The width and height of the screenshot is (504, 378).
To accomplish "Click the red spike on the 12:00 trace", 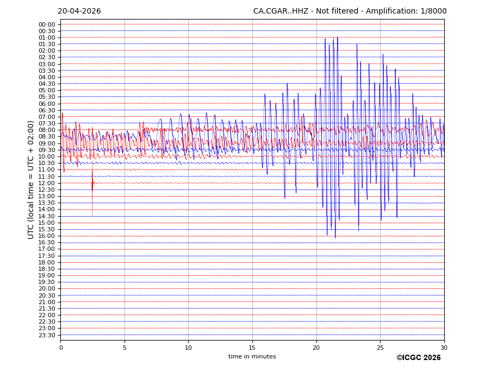I will coord(92,184).
